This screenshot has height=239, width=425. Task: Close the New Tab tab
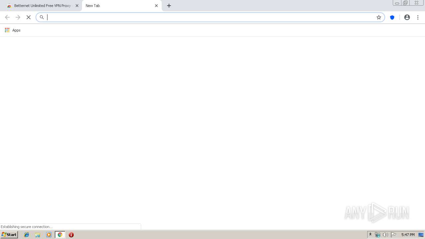click(156, 6)
